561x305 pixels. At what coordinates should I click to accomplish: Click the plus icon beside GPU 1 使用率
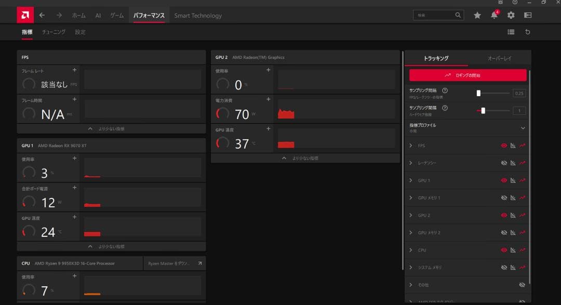coord(74,158)
